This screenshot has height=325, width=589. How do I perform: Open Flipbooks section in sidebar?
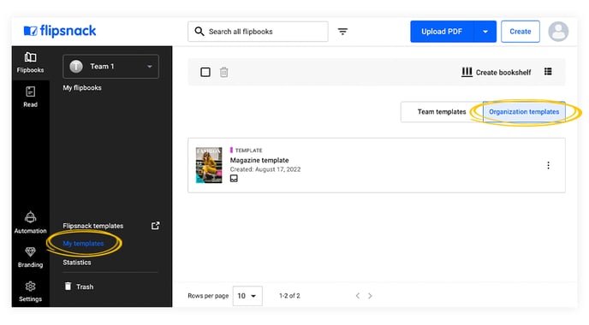[31, 62]
